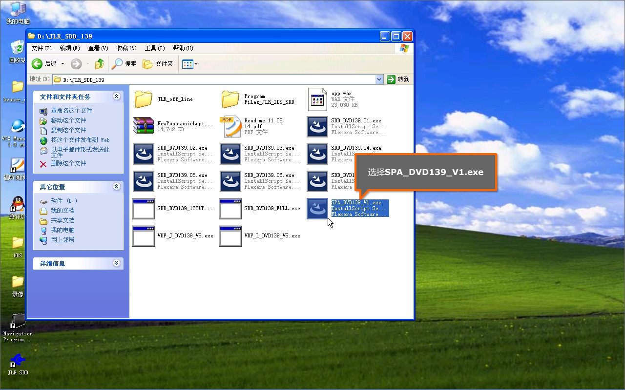Open the 文件(F) menu
Viewport: 625px width, 390px height.
tap(42, 48)
